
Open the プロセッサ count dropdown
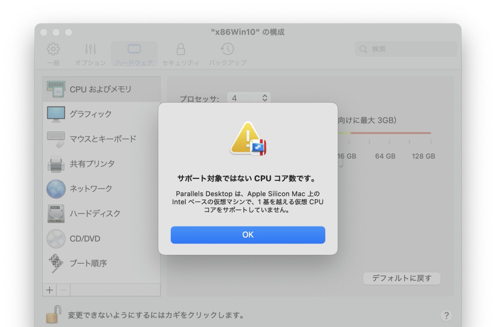(249, 98)
